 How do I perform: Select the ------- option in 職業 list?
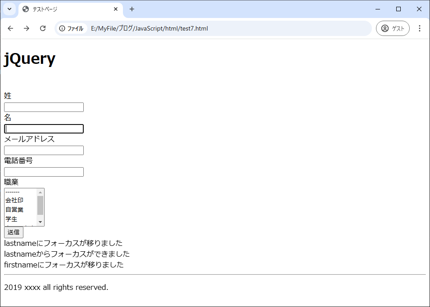[x=21, y=192]
